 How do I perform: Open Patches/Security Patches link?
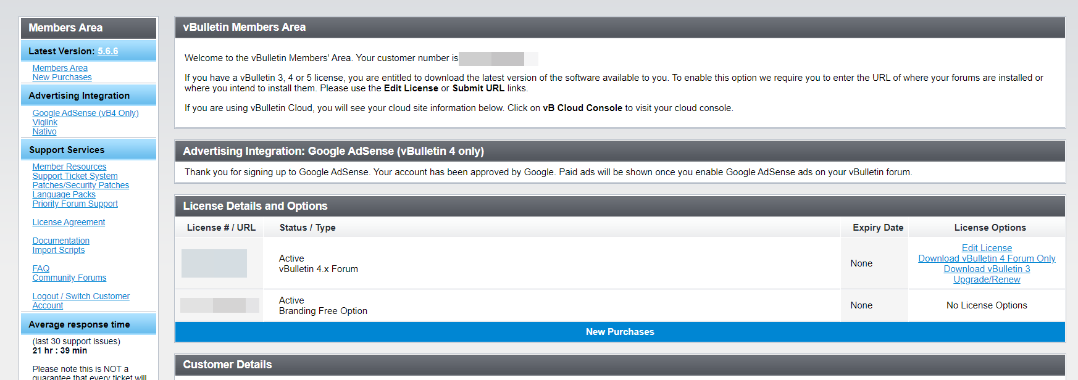[81, 185]
